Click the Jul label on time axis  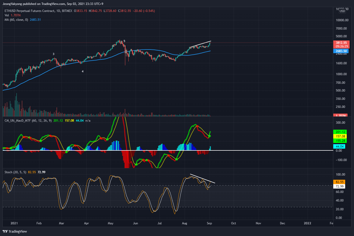click(x=159, y=223)
